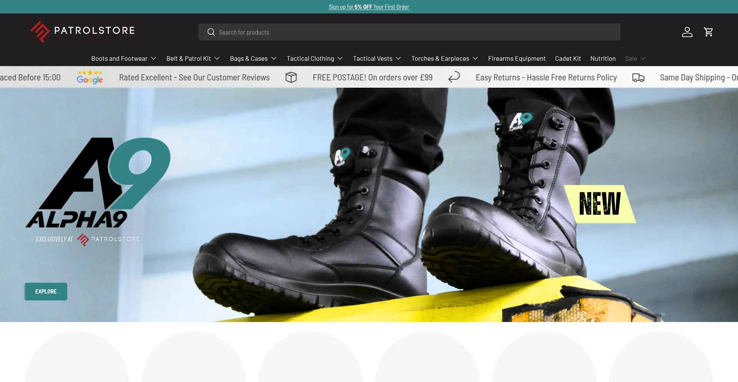Click Easy Returns policy text

(x=546, y=77)
